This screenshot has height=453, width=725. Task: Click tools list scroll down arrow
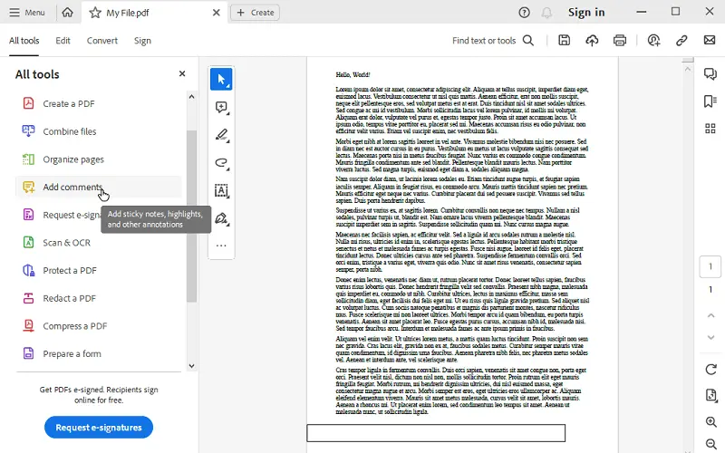tap(191, 366)
